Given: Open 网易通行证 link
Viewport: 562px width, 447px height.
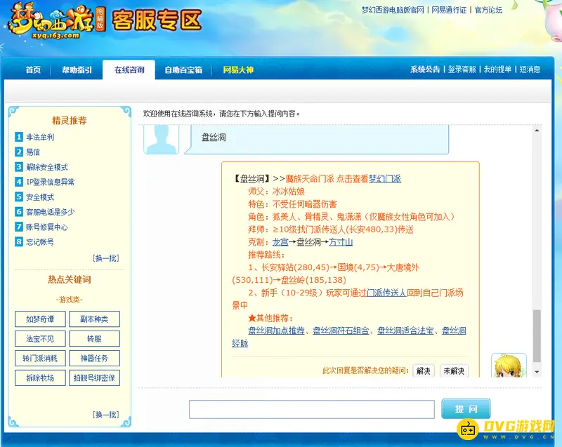Looking at the screenshot, I should tap(449, 10).
